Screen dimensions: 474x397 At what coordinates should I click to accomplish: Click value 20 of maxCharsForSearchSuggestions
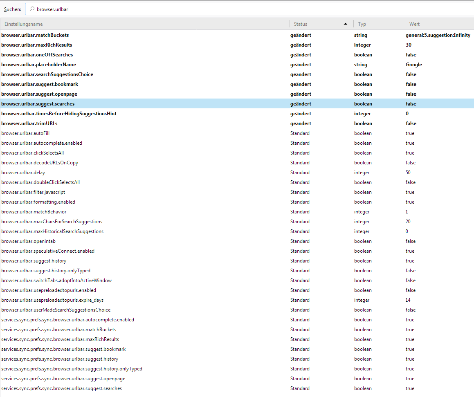(x=408, y=222)
